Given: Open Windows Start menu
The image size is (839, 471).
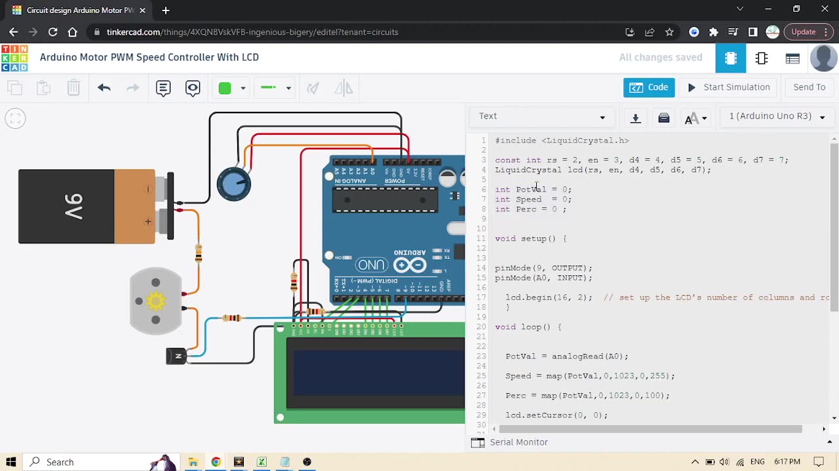Looking at the screenshot, I should click(x=11, y=462).
